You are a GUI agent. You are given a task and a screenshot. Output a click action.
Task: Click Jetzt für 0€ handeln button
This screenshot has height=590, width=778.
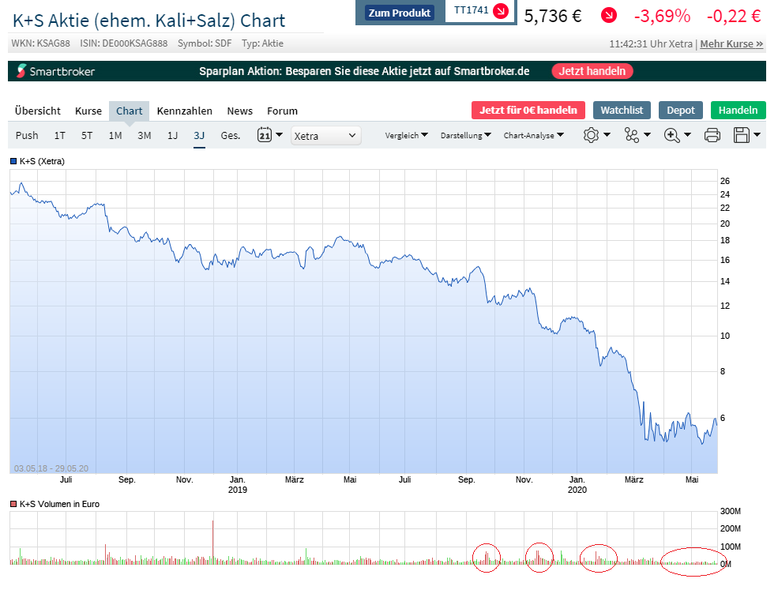pos(528,110)
